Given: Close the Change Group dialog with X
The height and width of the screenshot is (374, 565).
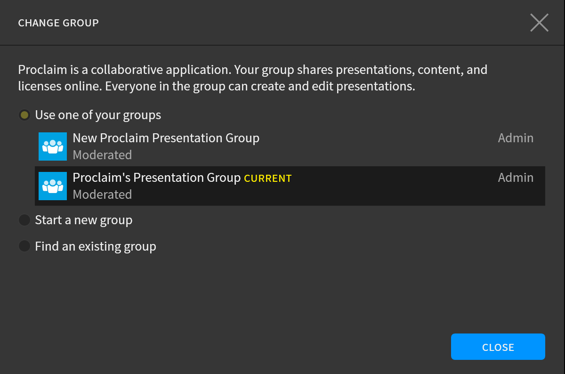Looking at the screenshot, I should pyautogui.click(x=539, y=23).
